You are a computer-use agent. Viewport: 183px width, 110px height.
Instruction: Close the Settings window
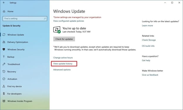click(179, 3)
